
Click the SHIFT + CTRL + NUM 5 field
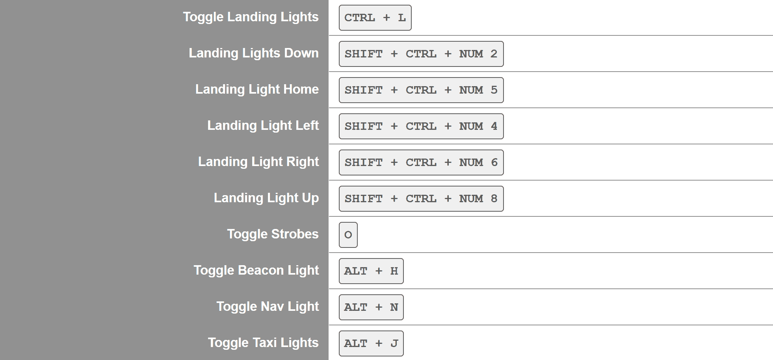pyautogui.click(x=421, y=90)
